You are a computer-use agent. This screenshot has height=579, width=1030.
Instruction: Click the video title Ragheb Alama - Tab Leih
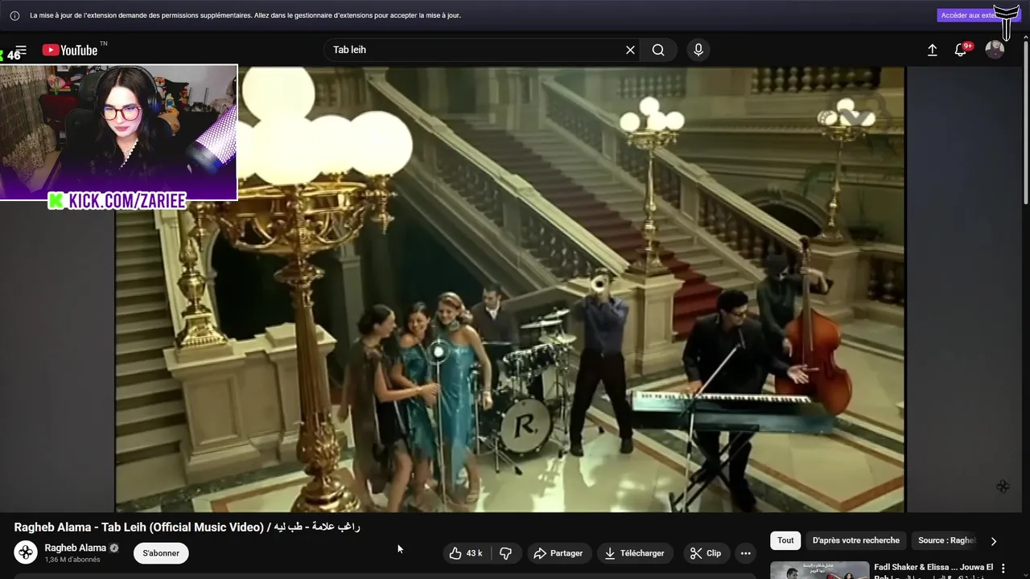point(187,527)
